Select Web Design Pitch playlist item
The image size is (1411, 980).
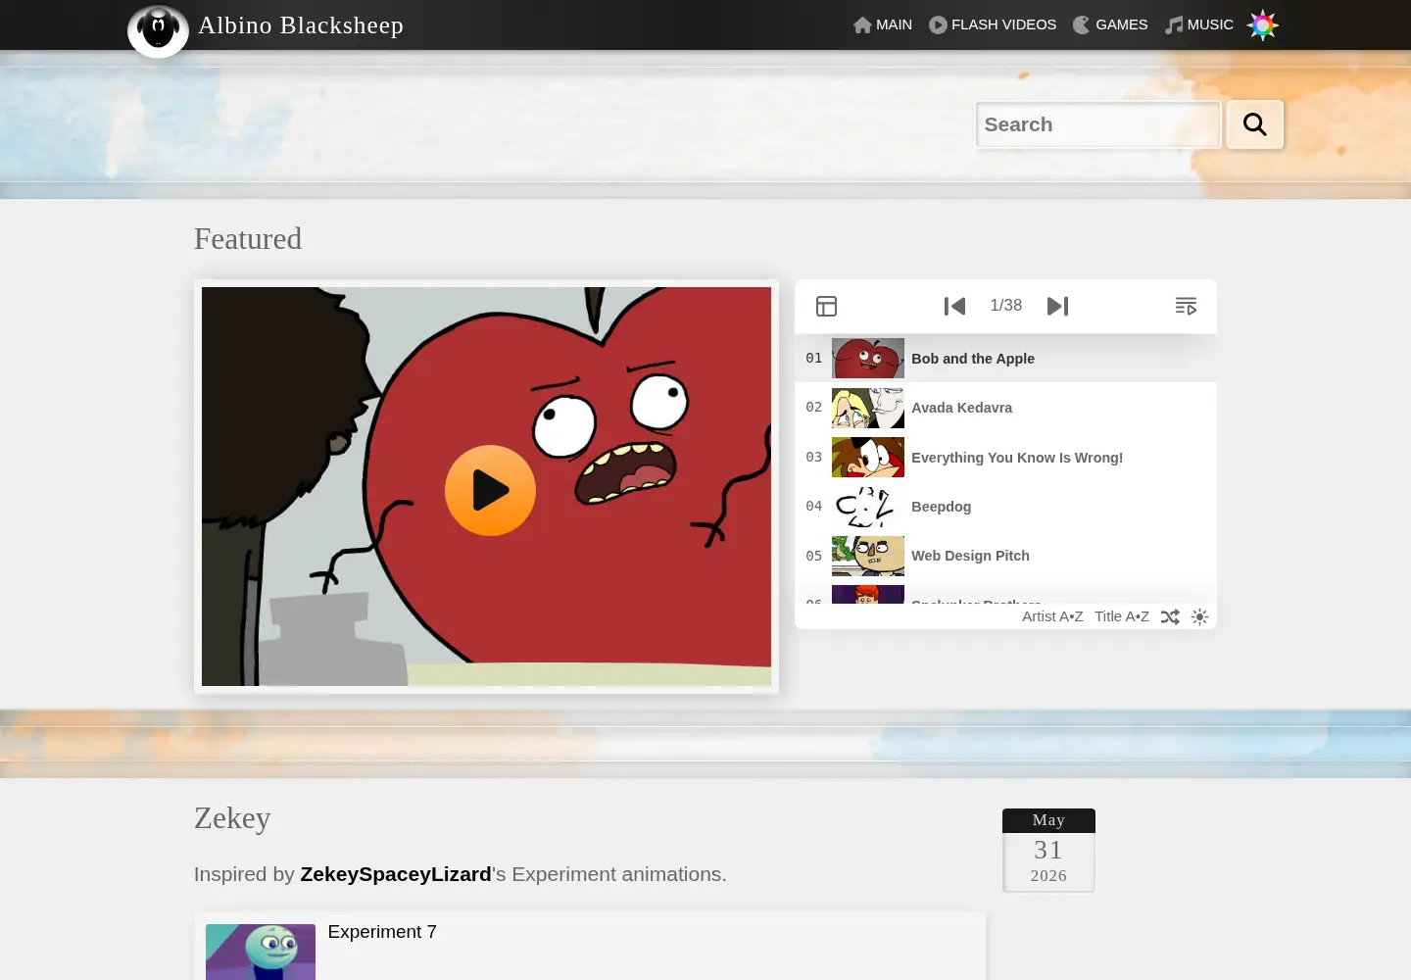pos(1005,556)
